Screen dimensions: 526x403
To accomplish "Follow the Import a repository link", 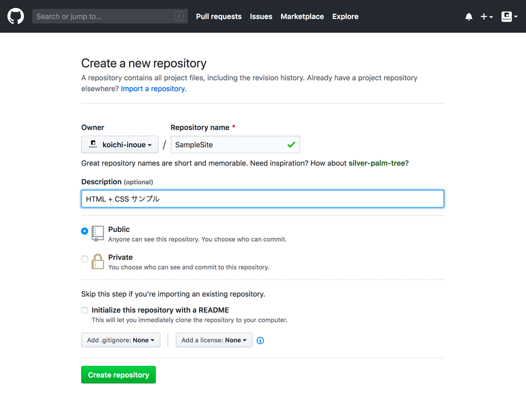I will pyautogui.click(x=153, y=89).
